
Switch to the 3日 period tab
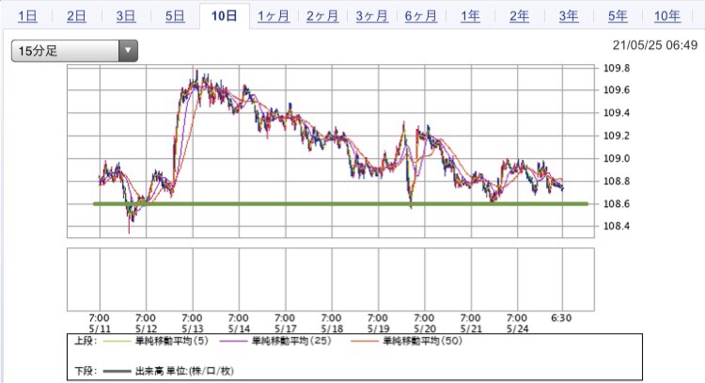pos(126,16)
